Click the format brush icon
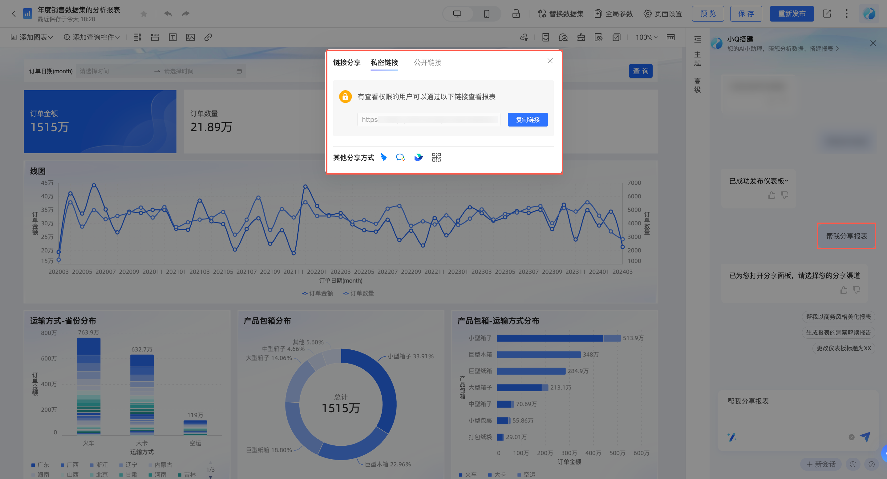The height and width of the screenshot is (479, 887). pyautogui.click(x=581, y=37)
